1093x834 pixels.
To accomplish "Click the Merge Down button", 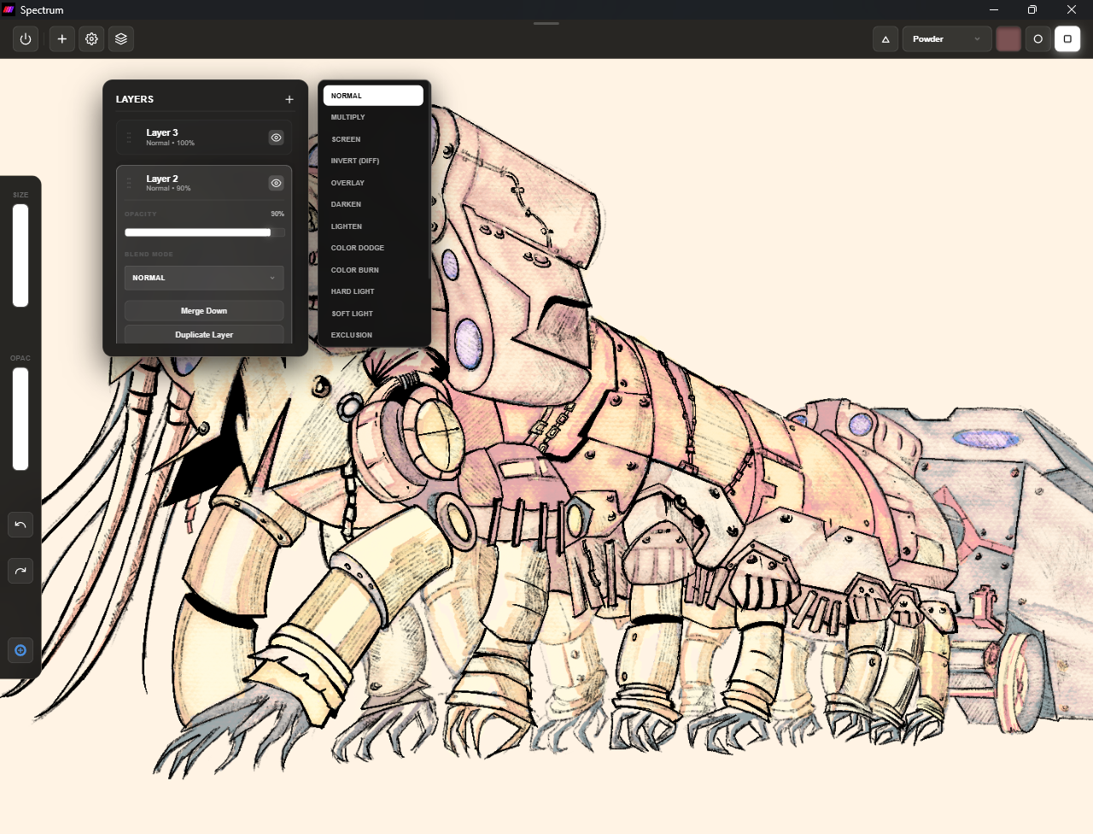I will coord(203,310).
